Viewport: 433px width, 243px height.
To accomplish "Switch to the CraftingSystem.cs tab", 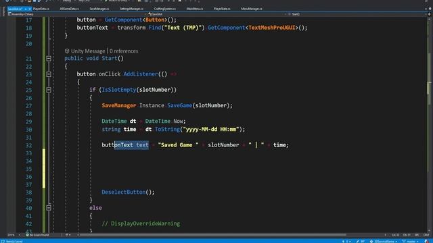I will point(165,9).
